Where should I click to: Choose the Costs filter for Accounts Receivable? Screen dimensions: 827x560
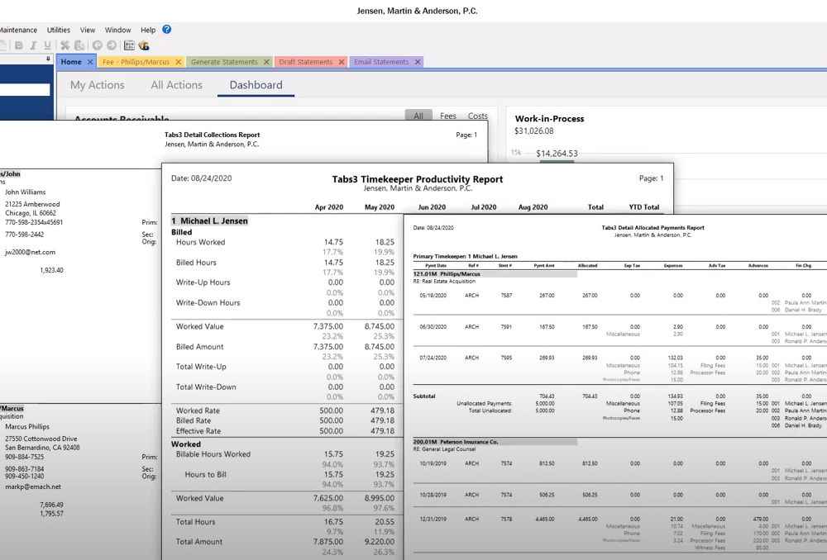click(x=477, y=116)
